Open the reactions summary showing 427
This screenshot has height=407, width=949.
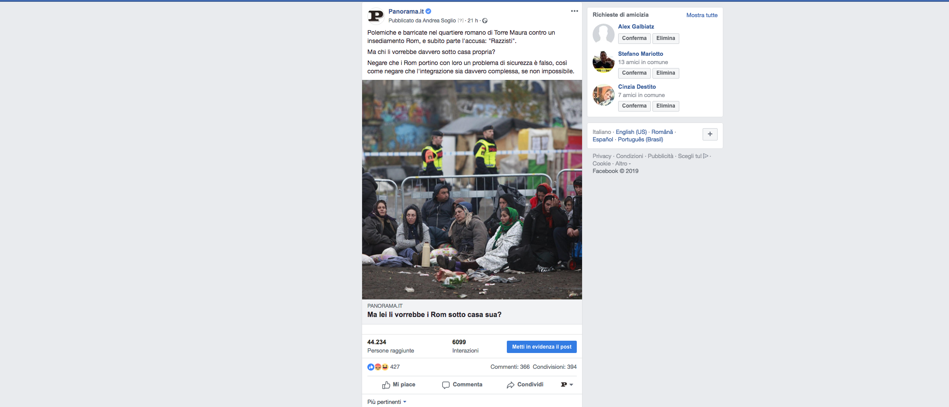coord(384,367)
